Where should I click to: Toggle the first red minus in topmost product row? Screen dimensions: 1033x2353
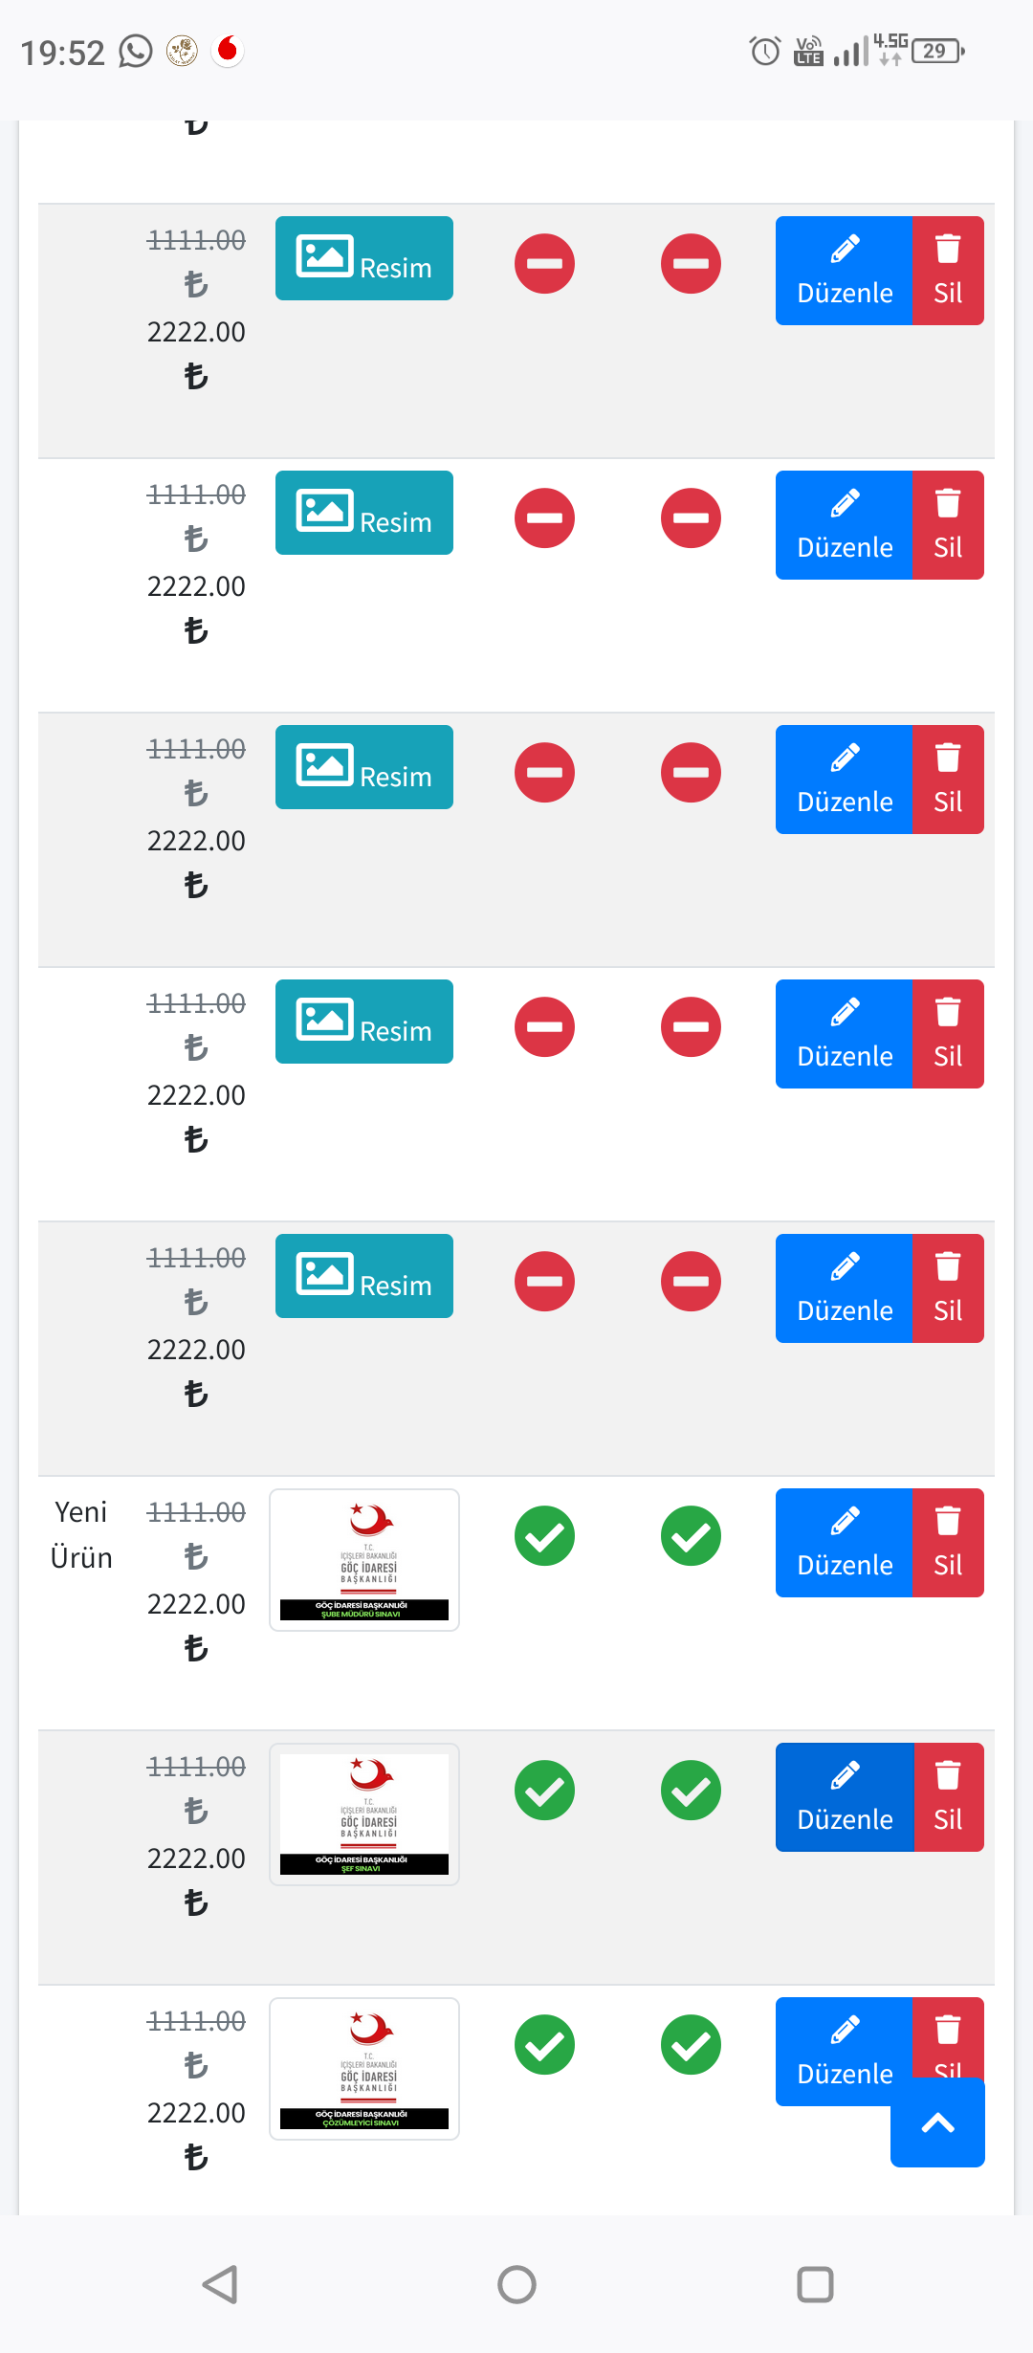pyautogui.click(x=544, y=264)
